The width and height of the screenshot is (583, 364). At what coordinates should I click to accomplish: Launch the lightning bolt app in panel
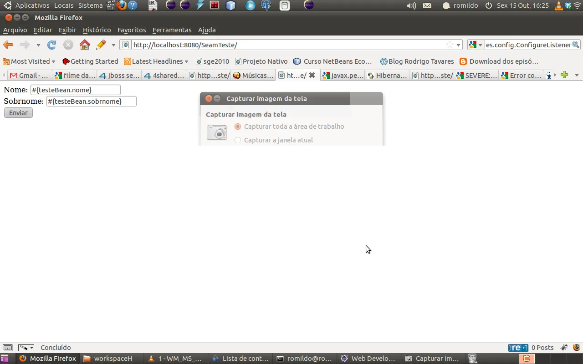(200, 5)
